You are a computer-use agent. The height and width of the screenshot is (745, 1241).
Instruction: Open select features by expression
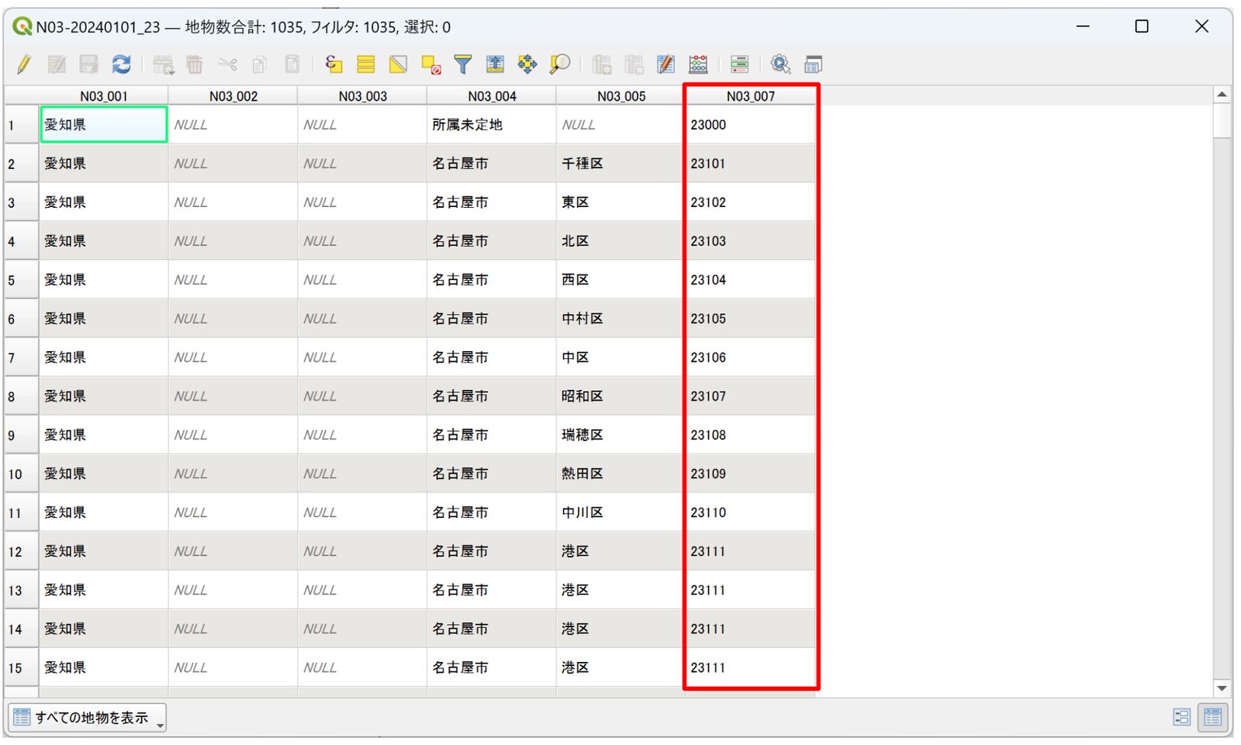point(334,64)
